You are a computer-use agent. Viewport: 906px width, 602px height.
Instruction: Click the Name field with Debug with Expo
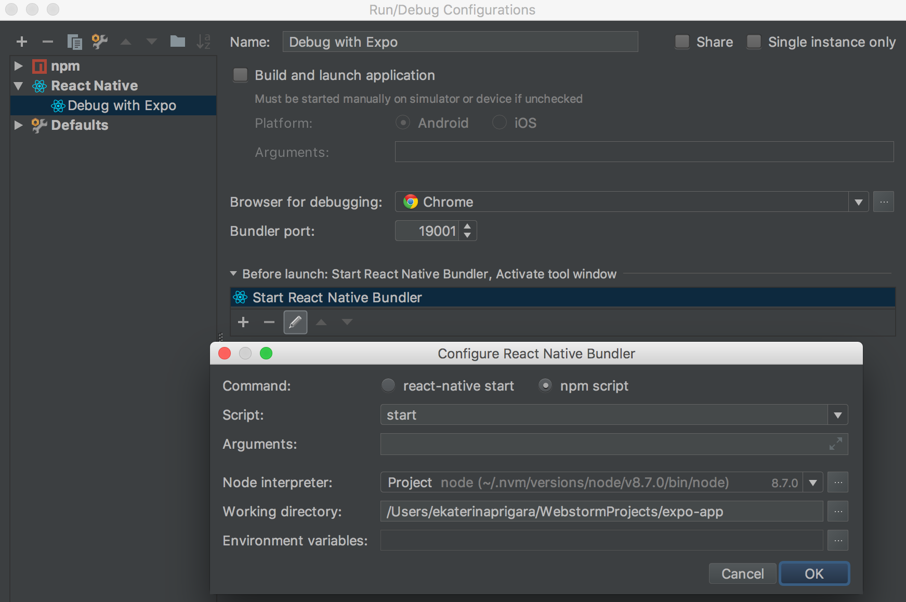click(x=460, y=42)
